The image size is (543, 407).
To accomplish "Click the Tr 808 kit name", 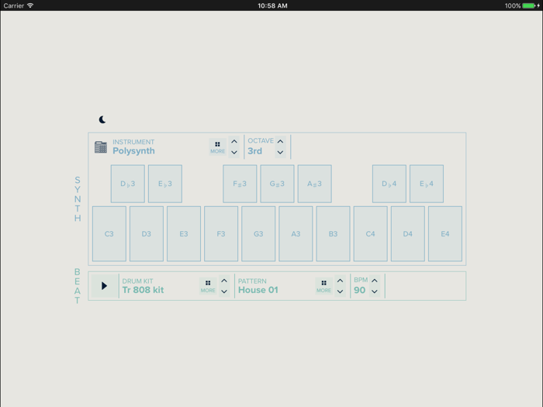I will 143,290.
